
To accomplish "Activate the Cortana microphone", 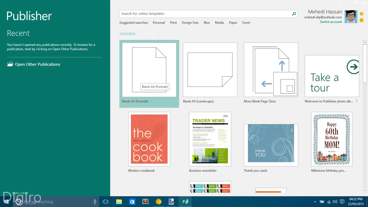I will [95, 202].
